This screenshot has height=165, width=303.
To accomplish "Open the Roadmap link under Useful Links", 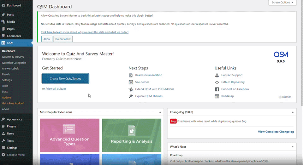I will coord(228,96).
